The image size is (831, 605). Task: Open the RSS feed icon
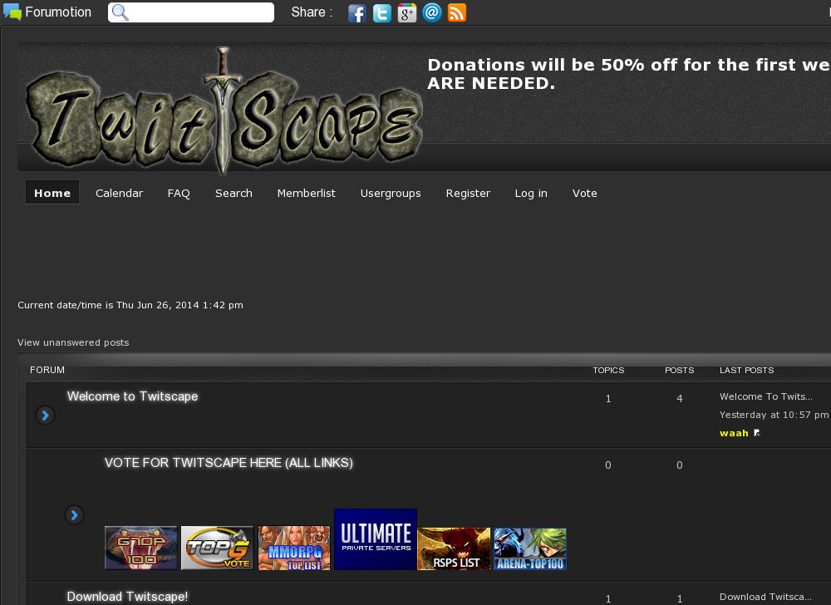click(x=457, y=13)
